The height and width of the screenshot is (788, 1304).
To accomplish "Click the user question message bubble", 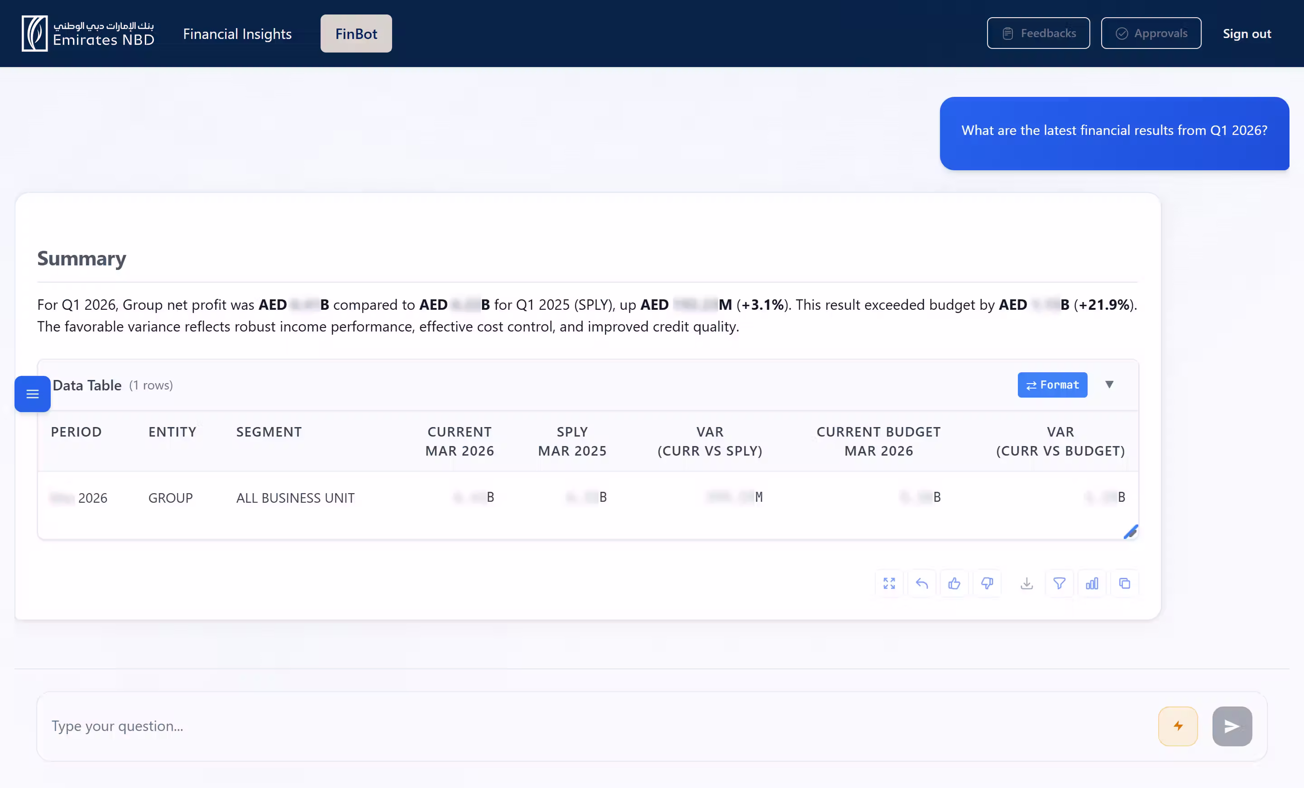I will pyautogui.click(x=1114, y=133).
